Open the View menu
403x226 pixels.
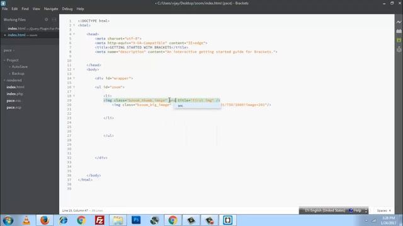click(37, 9)
